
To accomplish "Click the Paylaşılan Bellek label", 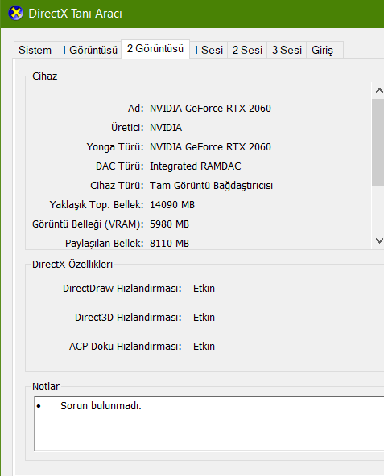I will click(x=105, y=244).
